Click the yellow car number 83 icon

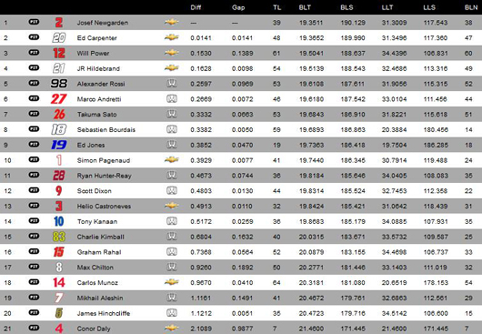click(59, 237)
